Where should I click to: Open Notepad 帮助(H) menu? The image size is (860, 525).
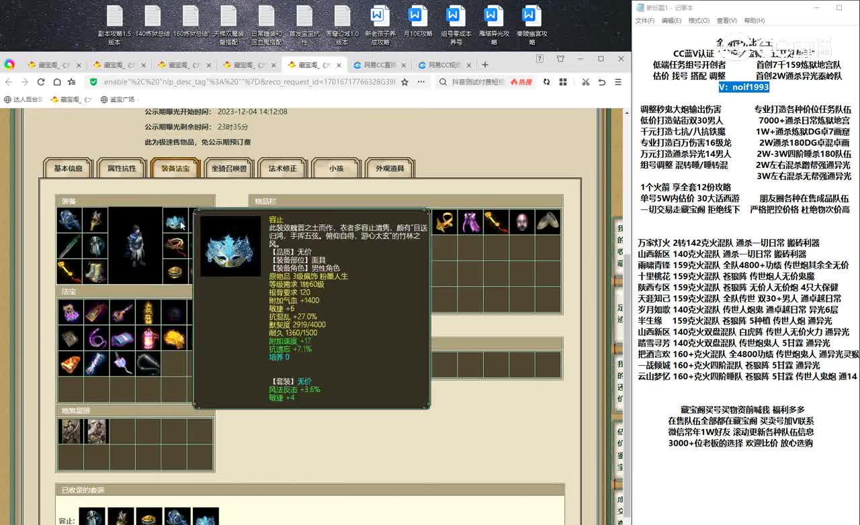pyautogui.click(x=754, y=21)
